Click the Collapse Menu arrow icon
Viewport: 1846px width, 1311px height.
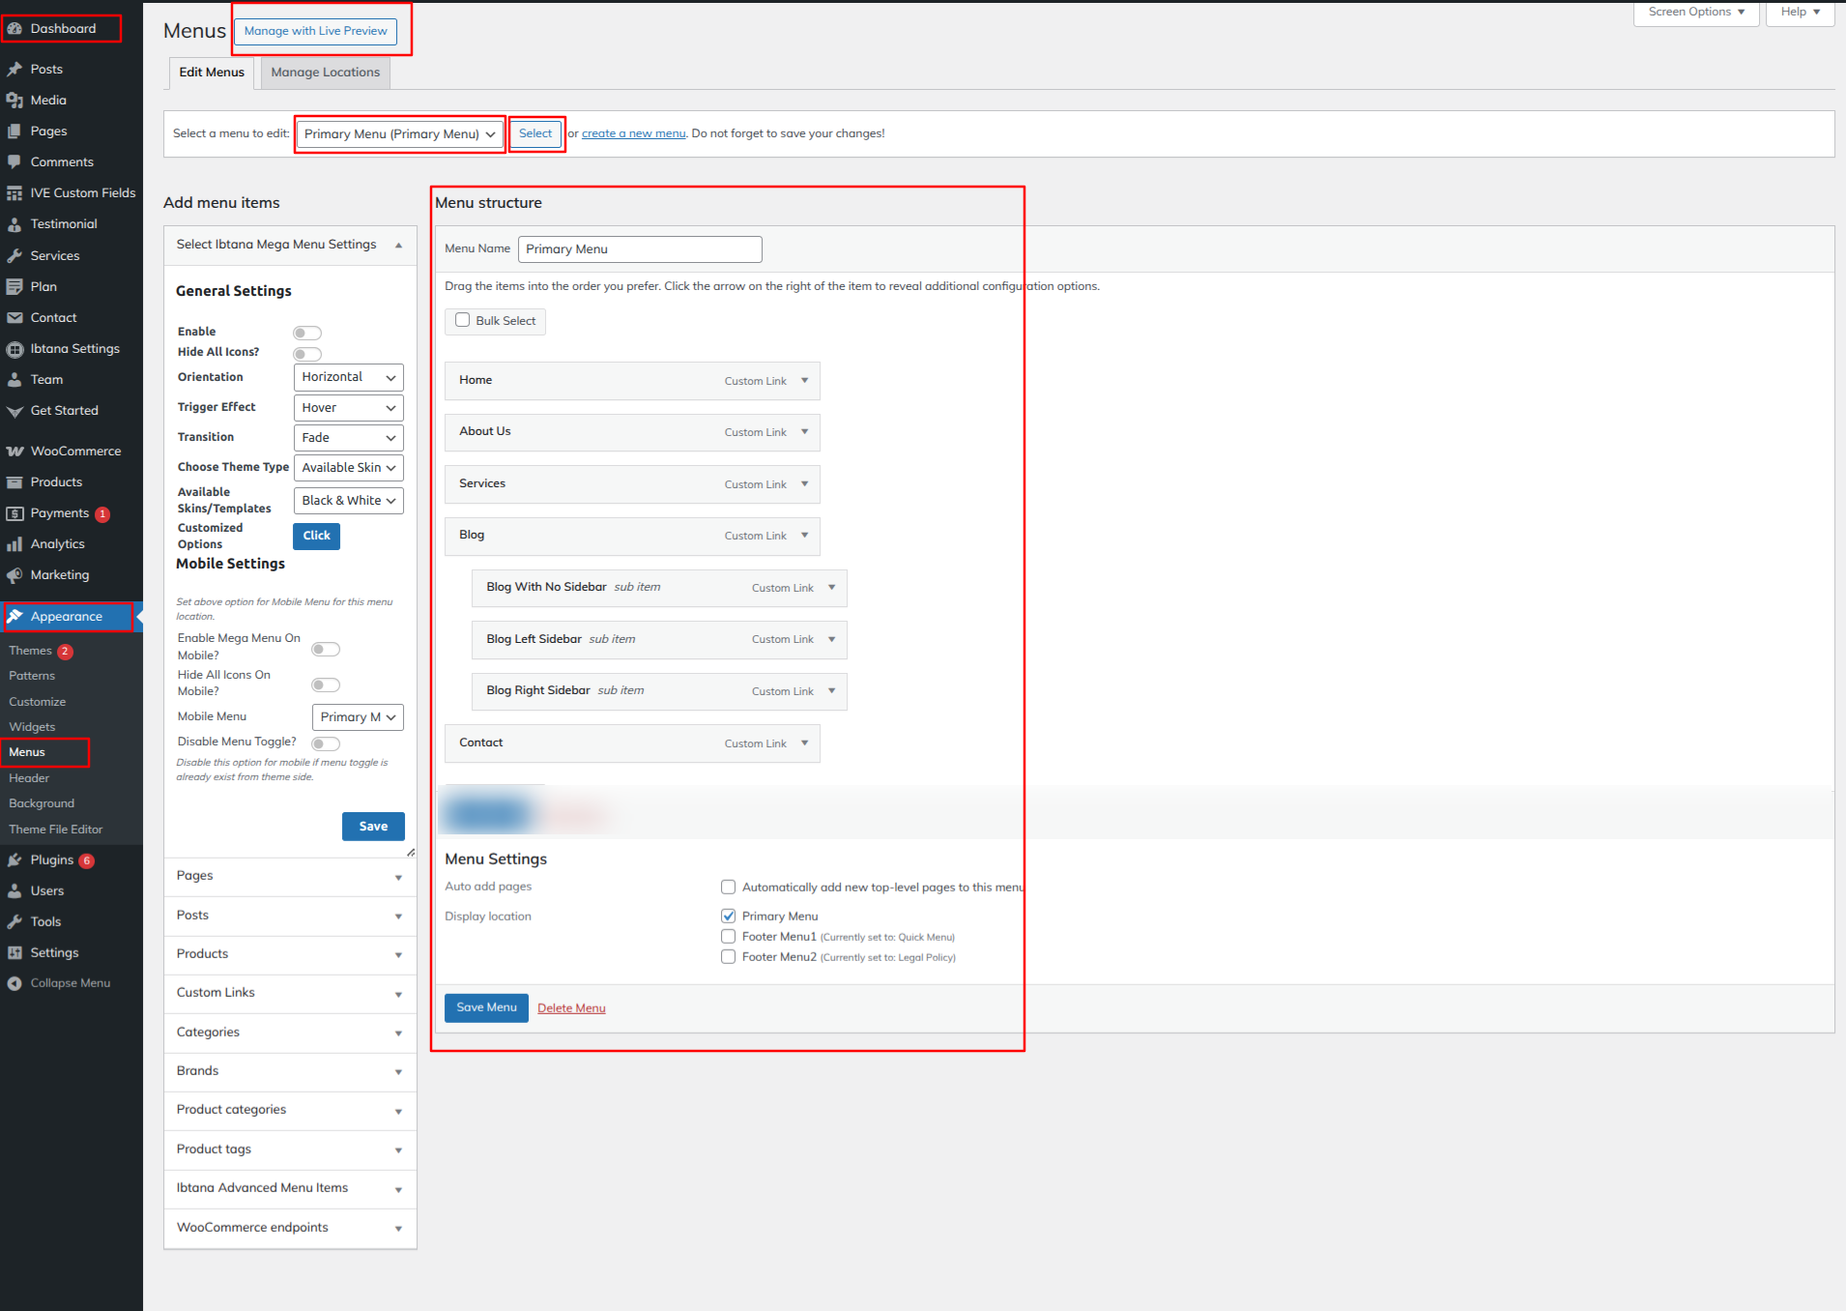[x=14, y=983]
